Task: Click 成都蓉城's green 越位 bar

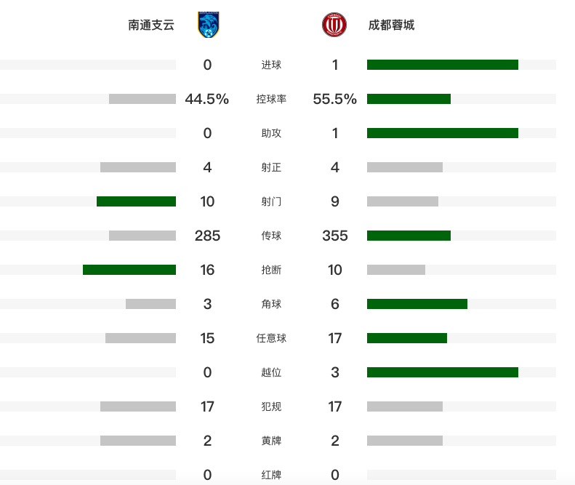Action: click(443, 372)
